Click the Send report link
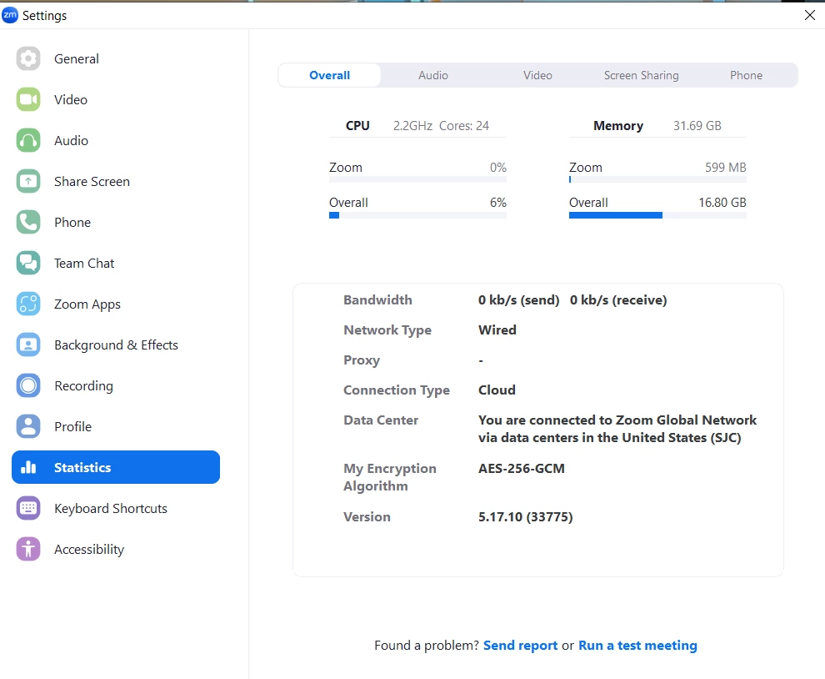The image size is (825, 679). [520, 646]
